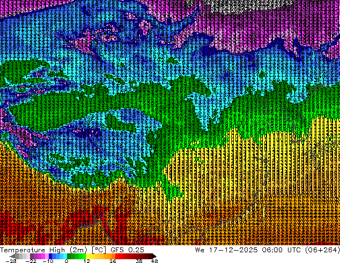The width and height of the screenshot is (340, 263).
Task: Click the dark maroon right arrow end of the legend
Action: pyautogui.click(x=154, y=256)
